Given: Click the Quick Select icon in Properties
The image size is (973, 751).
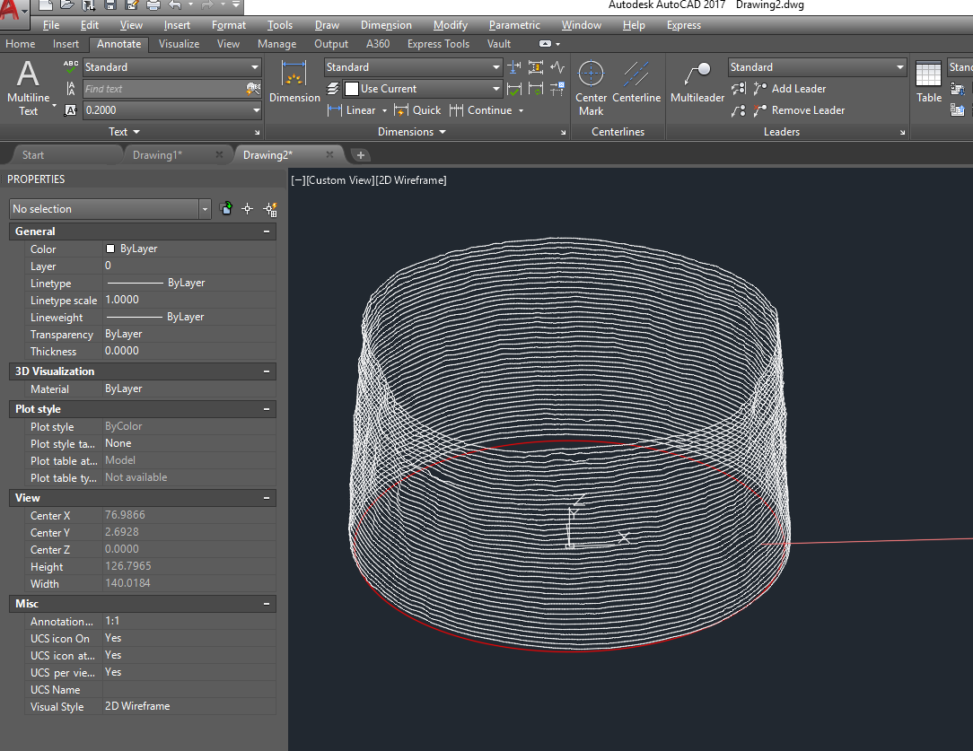Looking at the screenshot, I should (x=270, y=209).
